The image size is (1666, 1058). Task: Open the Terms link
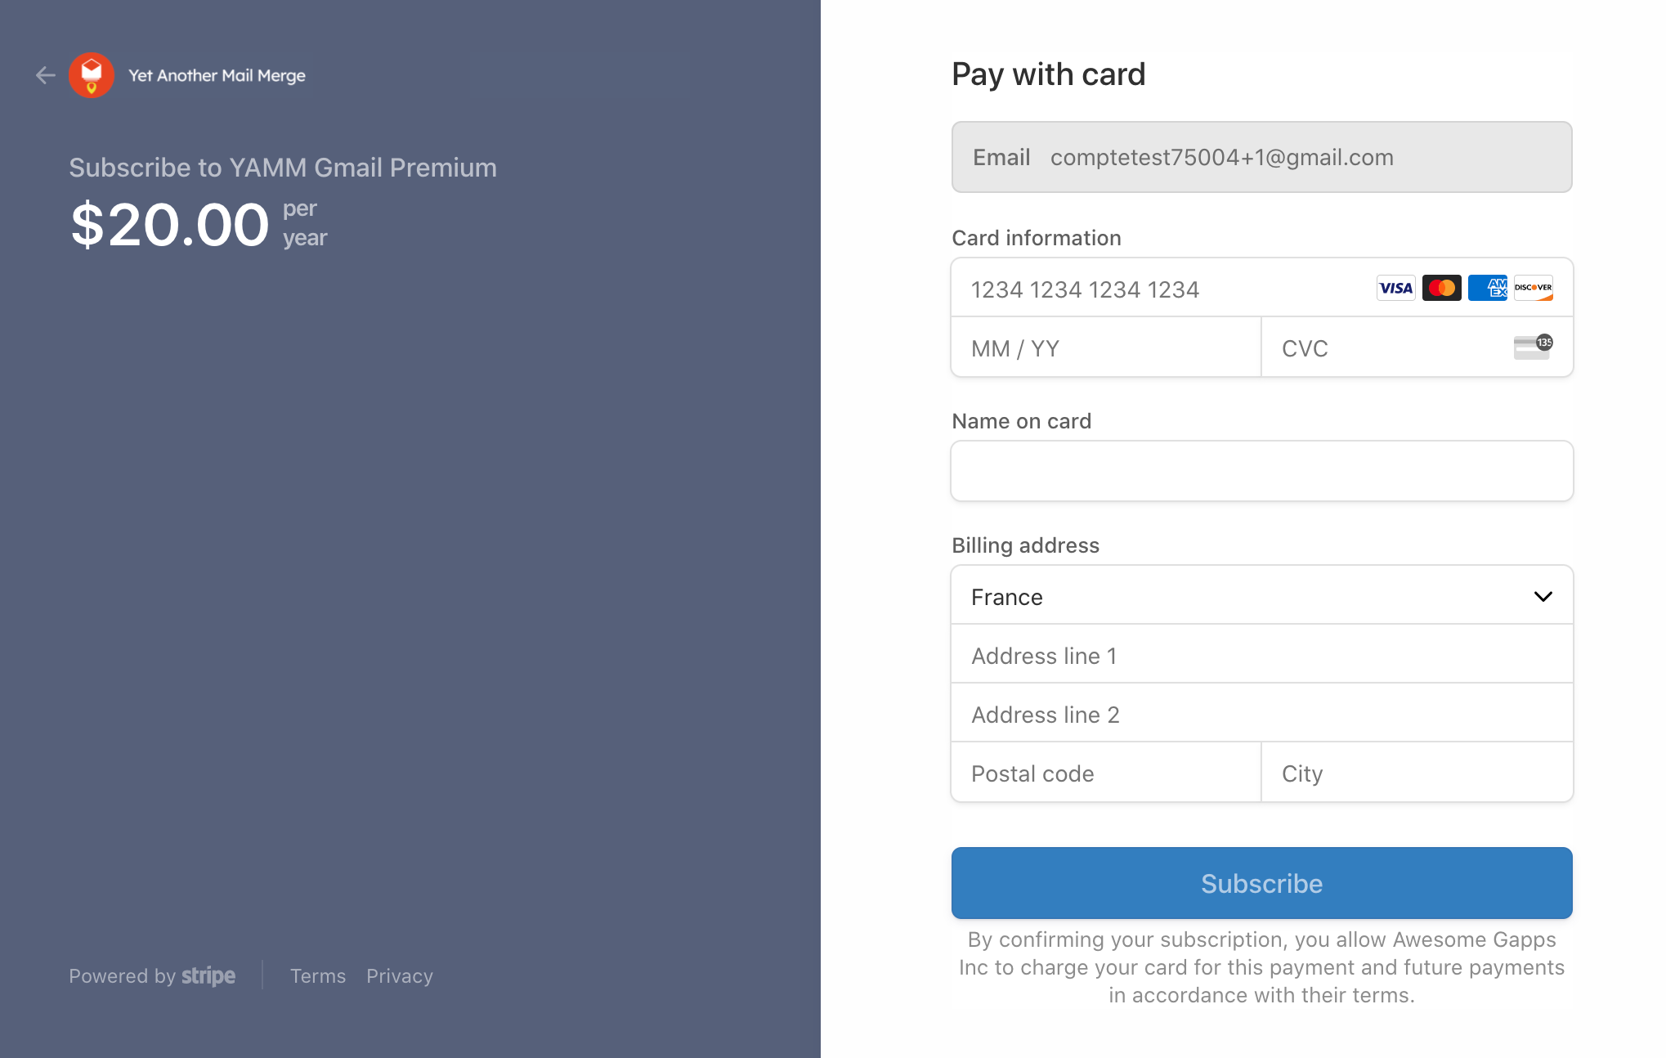[318, 976]
